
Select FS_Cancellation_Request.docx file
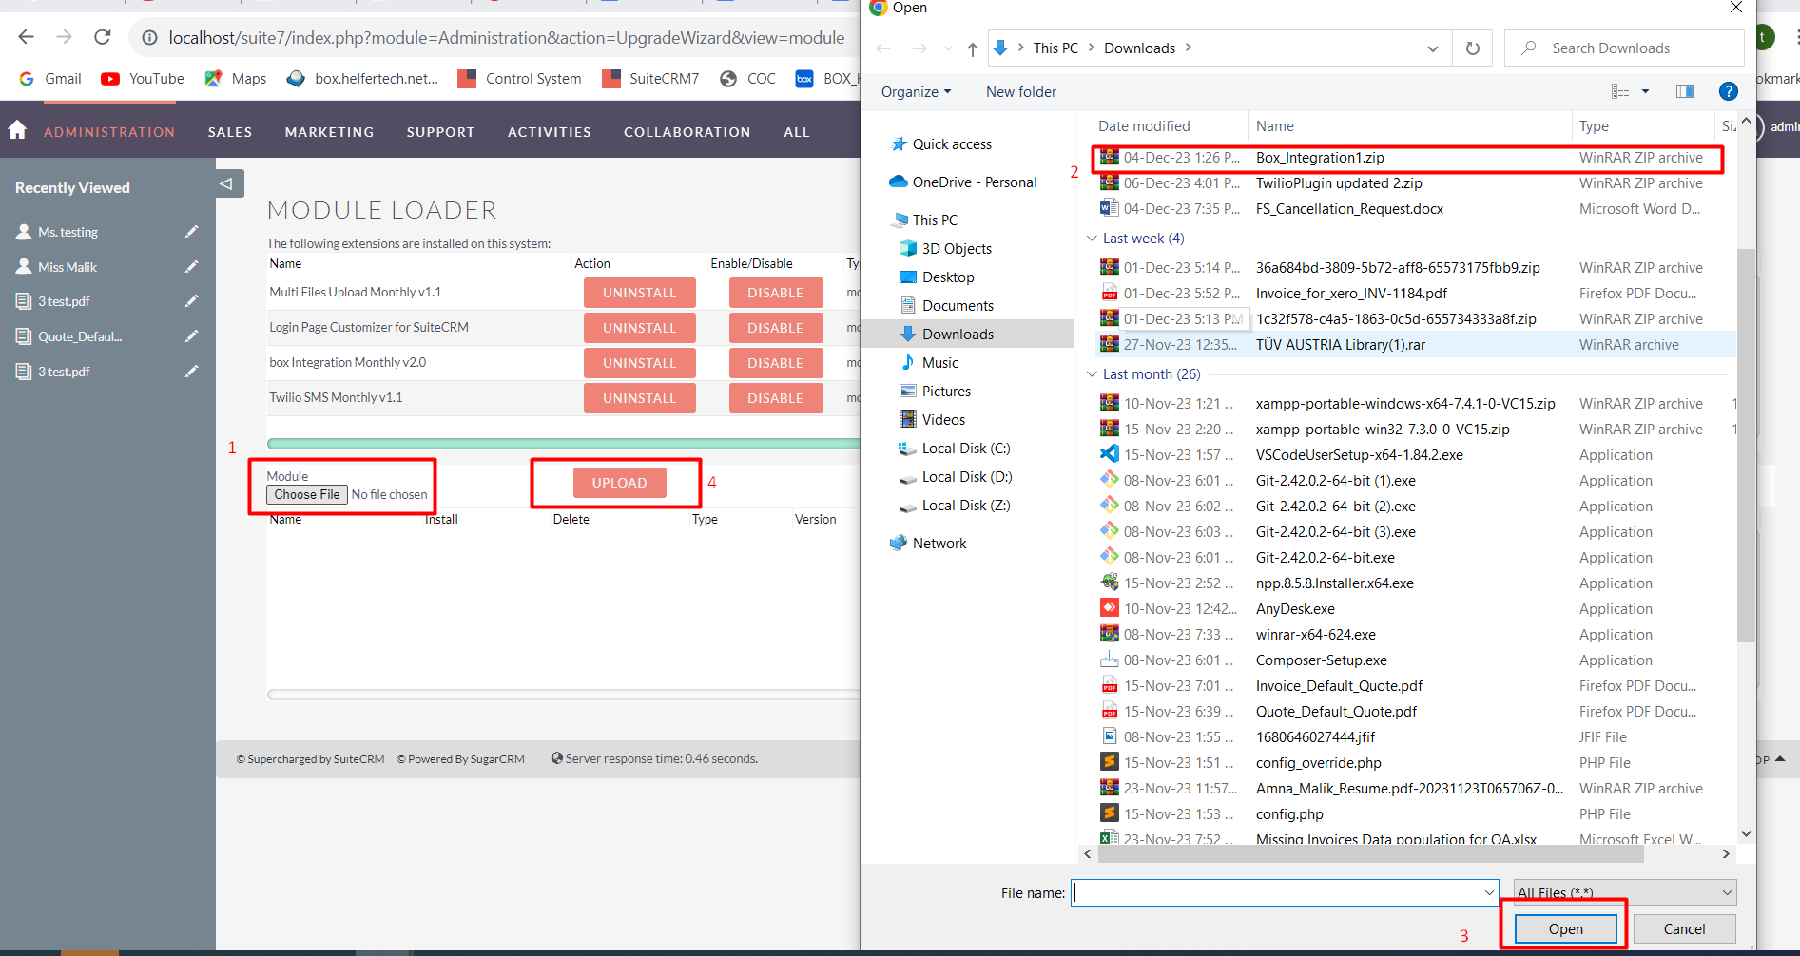click(x=1409, y=209)
